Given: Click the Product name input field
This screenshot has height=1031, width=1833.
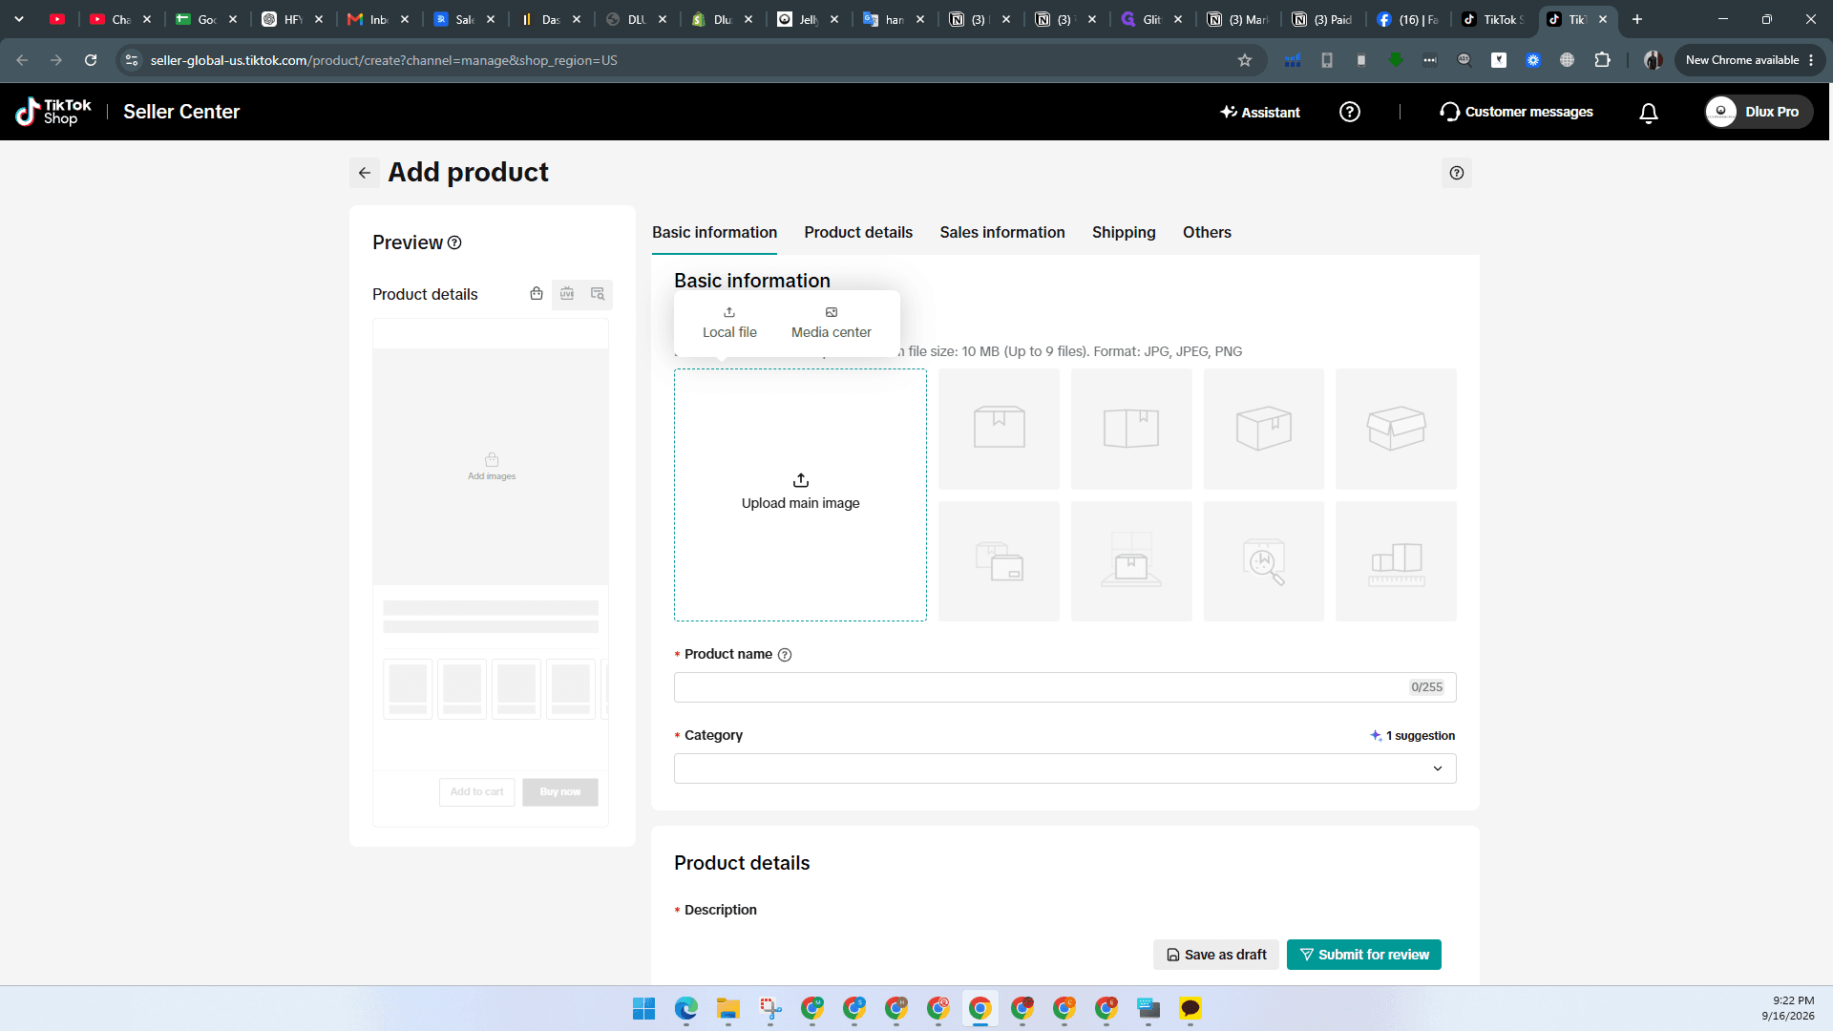Looking at the screenshot, I should pos(1064,687).
